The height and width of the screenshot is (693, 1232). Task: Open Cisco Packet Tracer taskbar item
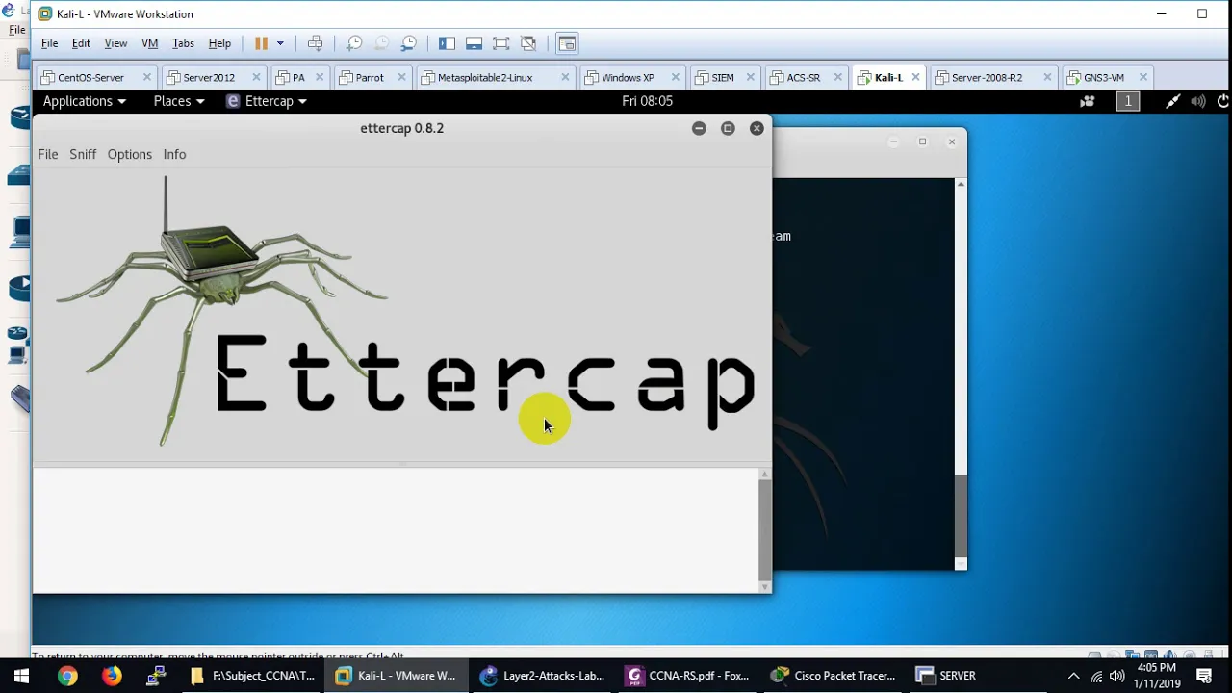(x=834, y=676)
